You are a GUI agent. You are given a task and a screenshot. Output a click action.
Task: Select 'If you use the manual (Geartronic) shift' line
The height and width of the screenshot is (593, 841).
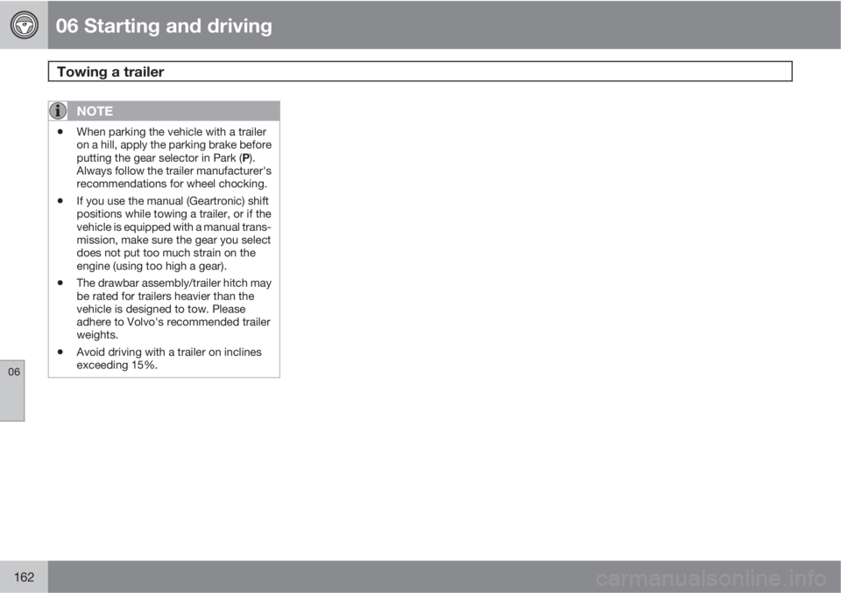tap(173, 201)
